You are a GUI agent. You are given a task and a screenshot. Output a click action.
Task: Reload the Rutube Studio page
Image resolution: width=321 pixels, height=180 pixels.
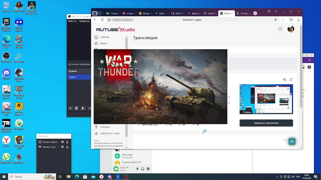(102, 20)
